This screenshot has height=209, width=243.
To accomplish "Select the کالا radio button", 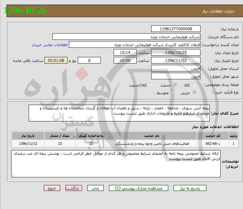I will [x=194, y=85].
